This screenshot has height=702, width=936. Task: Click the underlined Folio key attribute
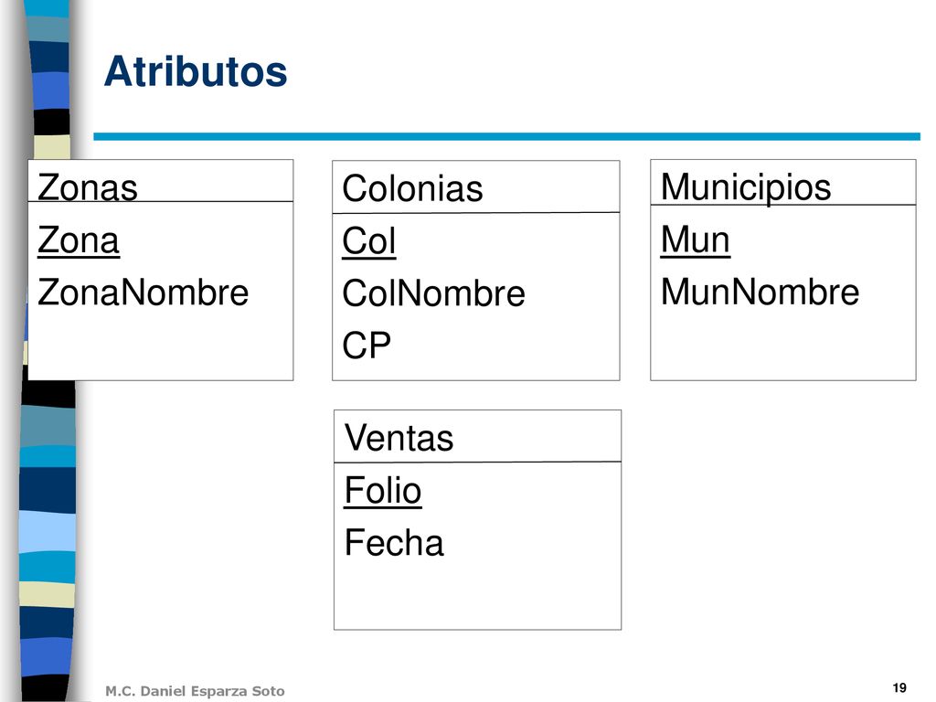383,491
